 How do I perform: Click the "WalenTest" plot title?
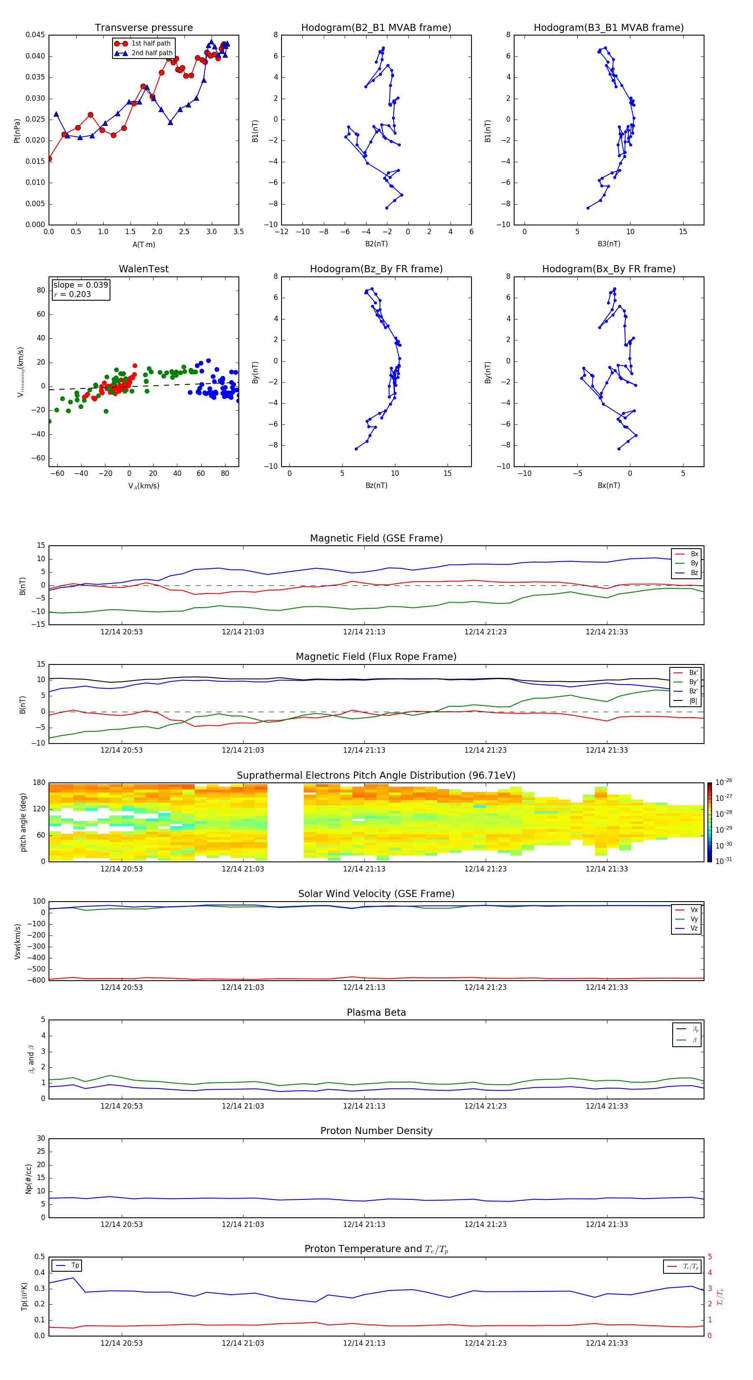click(x=143, y=269)
